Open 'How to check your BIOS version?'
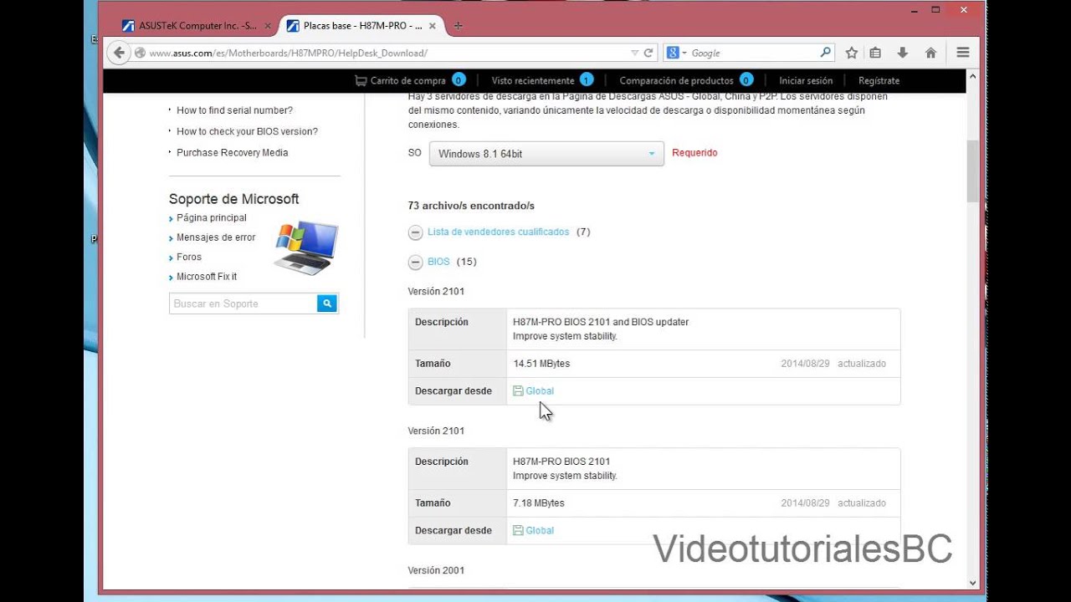This screenshot has width=1071, height=602. [x=247, y=131]
